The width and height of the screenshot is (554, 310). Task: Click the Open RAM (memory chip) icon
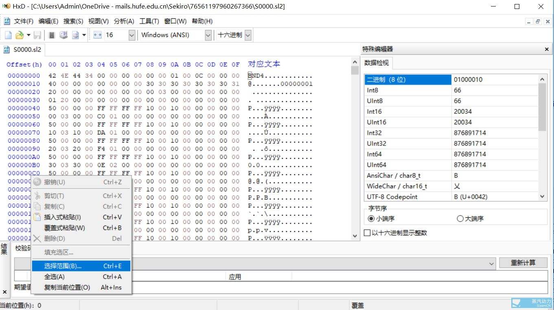(52, 35)
